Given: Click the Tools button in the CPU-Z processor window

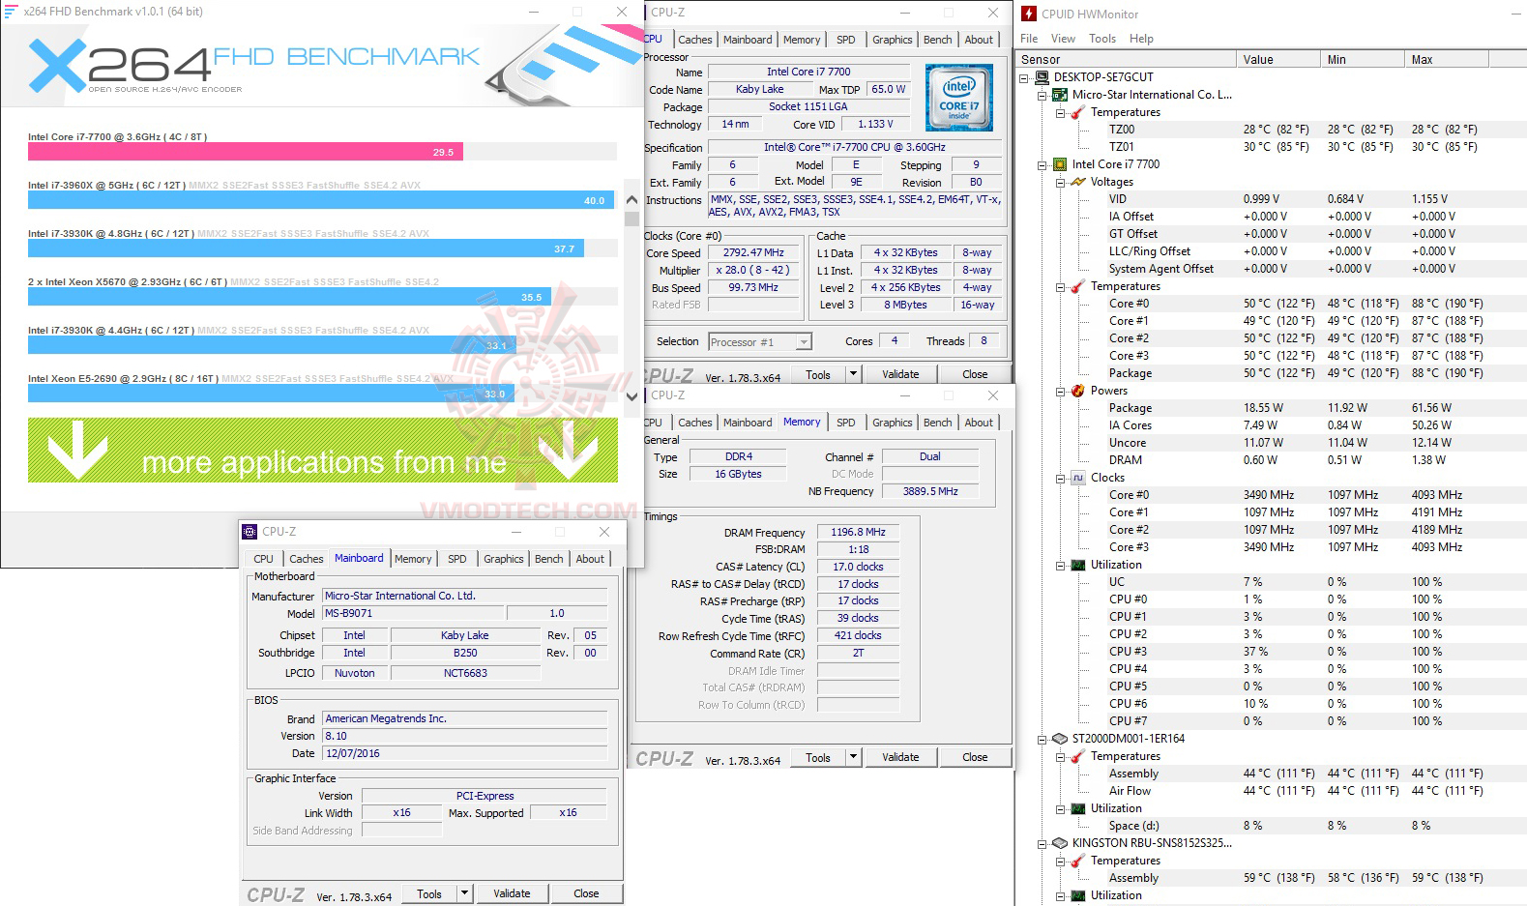Looking at the screenshot, I should pos(818,374).
